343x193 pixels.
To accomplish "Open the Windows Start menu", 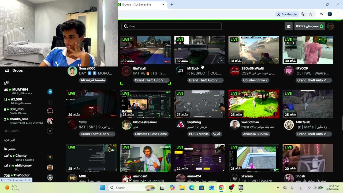I will click(x=102, y=188).
